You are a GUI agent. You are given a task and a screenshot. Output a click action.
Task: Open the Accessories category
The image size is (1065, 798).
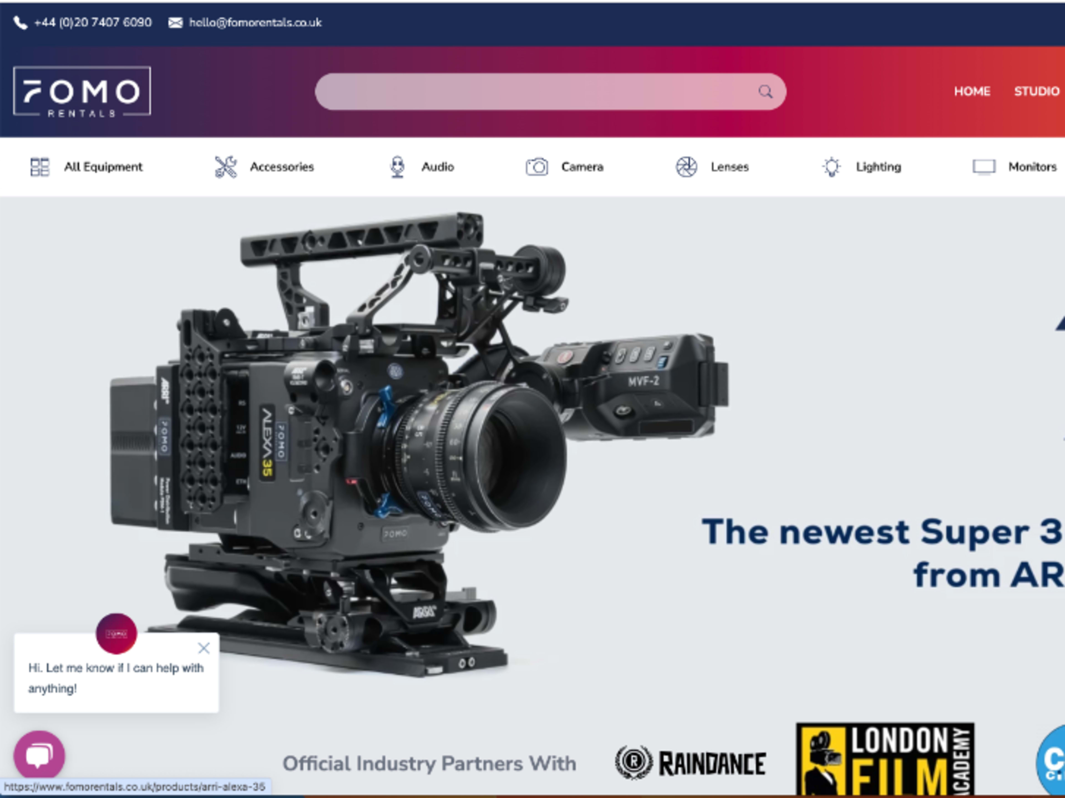[282, 167]
